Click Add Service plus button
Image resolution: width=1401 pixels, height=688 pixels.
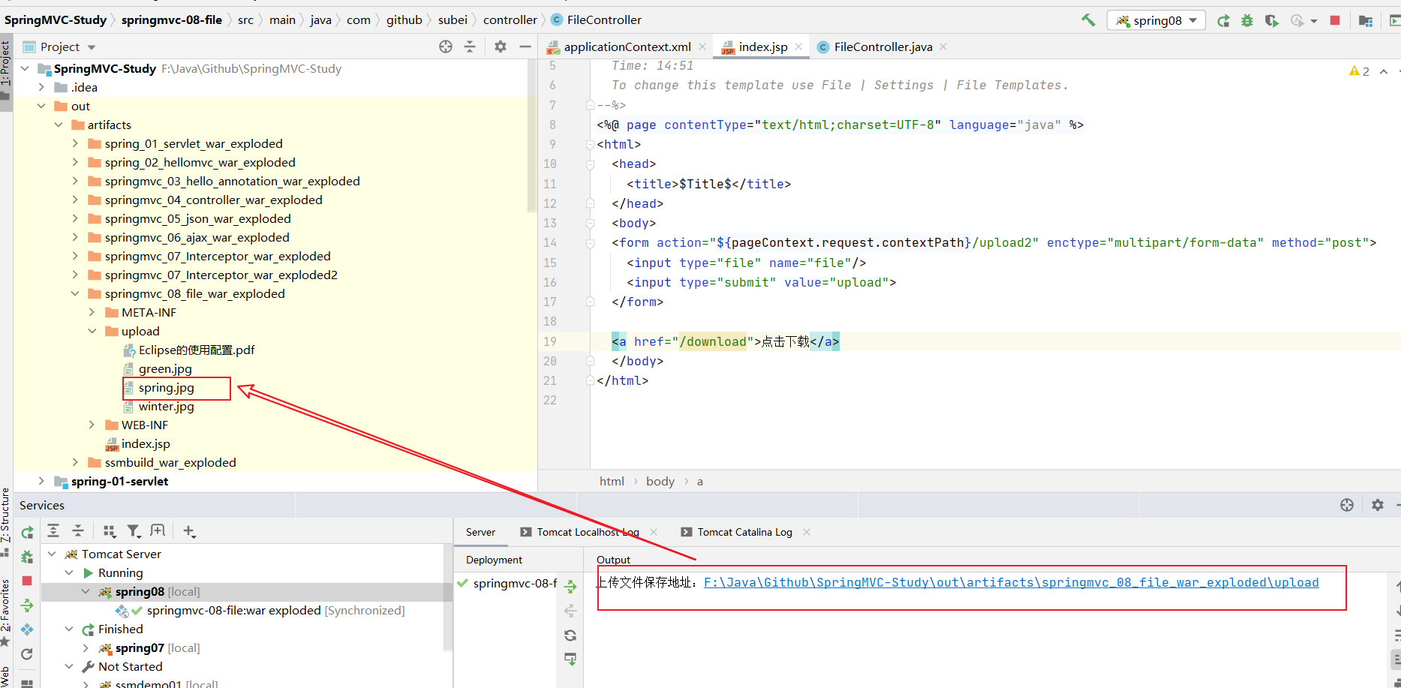pyautogui.click(x=189, y=531)
